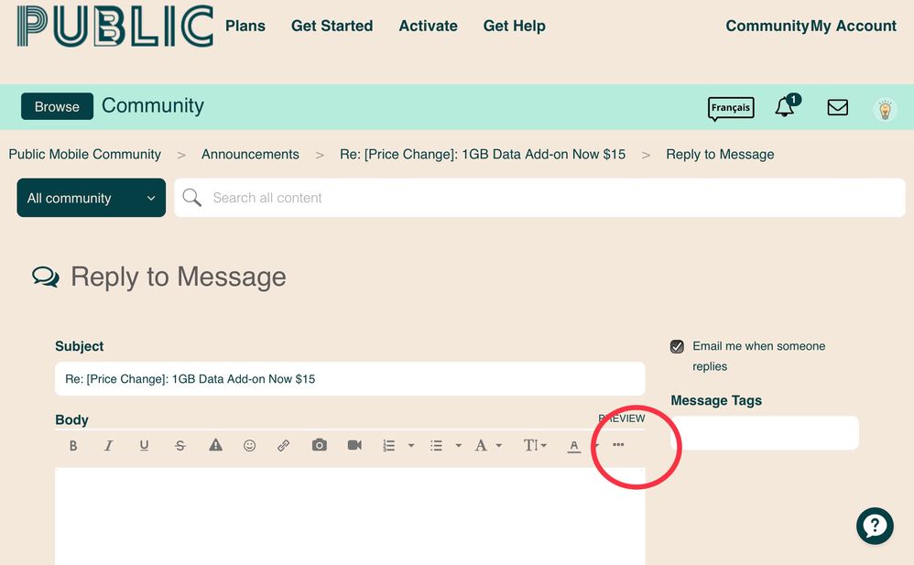Insert a photo with the camera icon
Viewport: 914px width, 565px height.
click(319, 446)
